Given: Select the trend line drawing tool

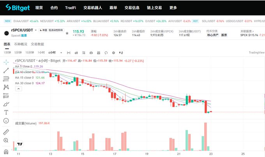Looking at the screenshot, I should click(x=6, y=71).
